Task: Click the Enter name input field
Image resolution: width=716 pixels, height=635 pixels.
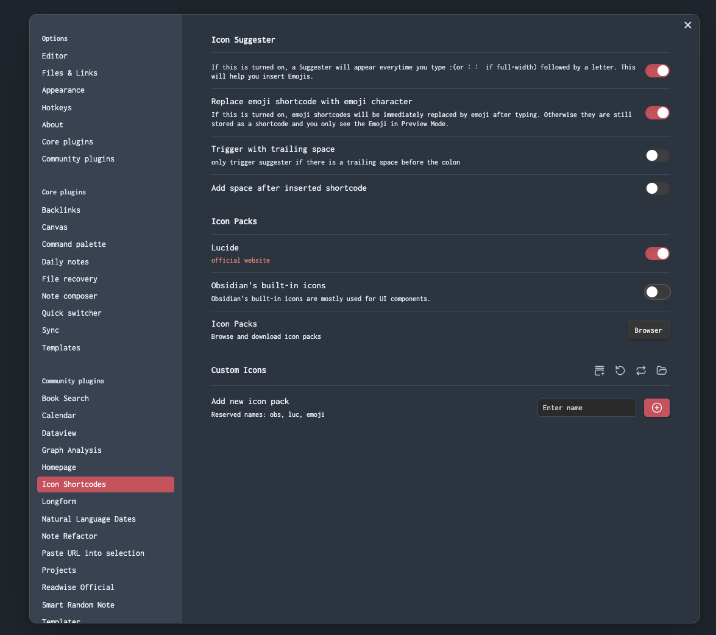Action: click(586, 408)
